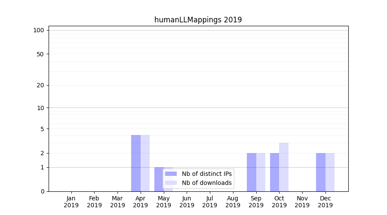Click the y-axis tick label '100'

pos(39,30)
